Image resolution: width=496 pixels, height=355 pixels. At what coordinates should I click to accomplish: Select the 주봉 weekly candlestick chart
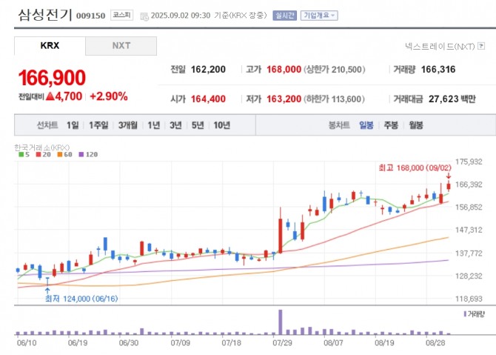391,125
